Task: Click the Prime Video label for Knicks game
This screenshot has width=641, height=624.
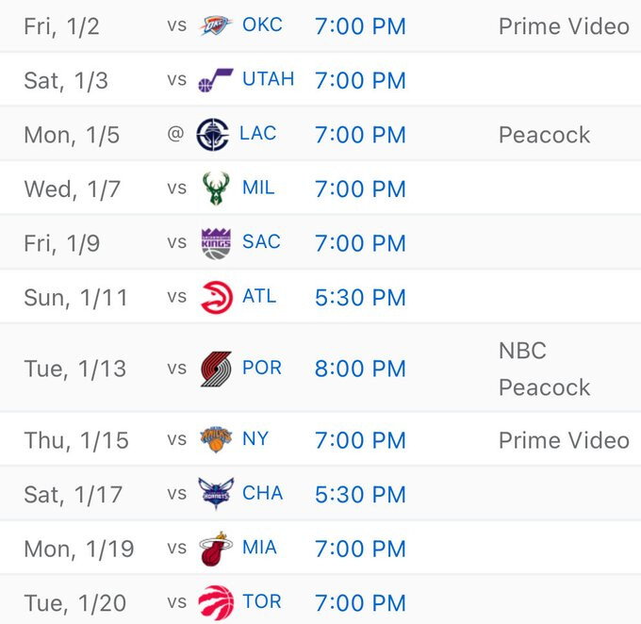Action: point(564,440)
